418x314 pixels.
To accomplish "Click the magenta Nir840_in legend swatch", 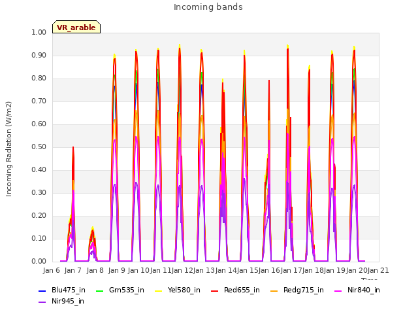I will point(338,290).
